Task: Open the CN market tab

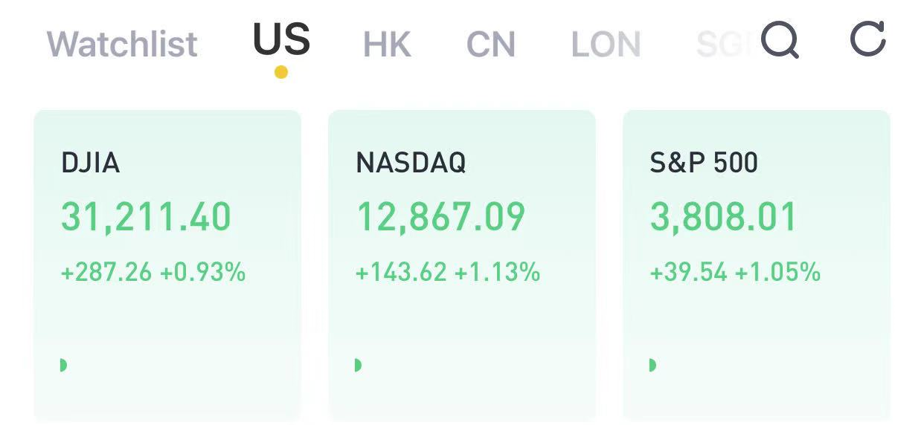Action: tap(491, 45)
